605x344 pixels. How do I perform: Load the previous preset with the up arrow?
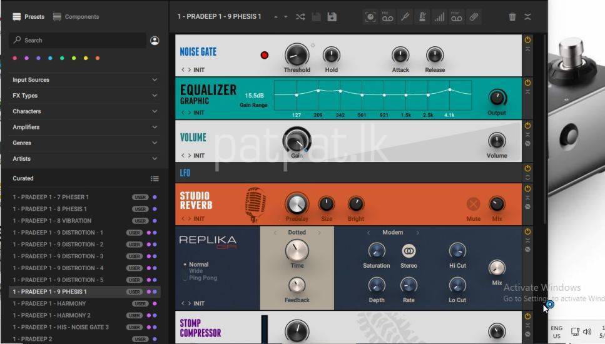275,17
